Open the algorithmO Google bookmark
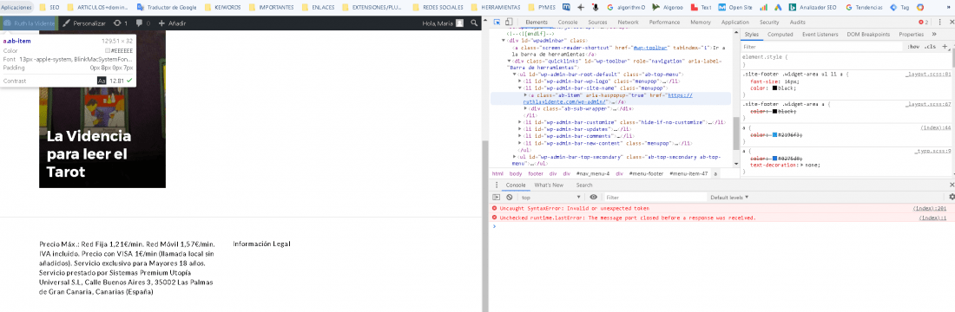 tap(625, 7)
